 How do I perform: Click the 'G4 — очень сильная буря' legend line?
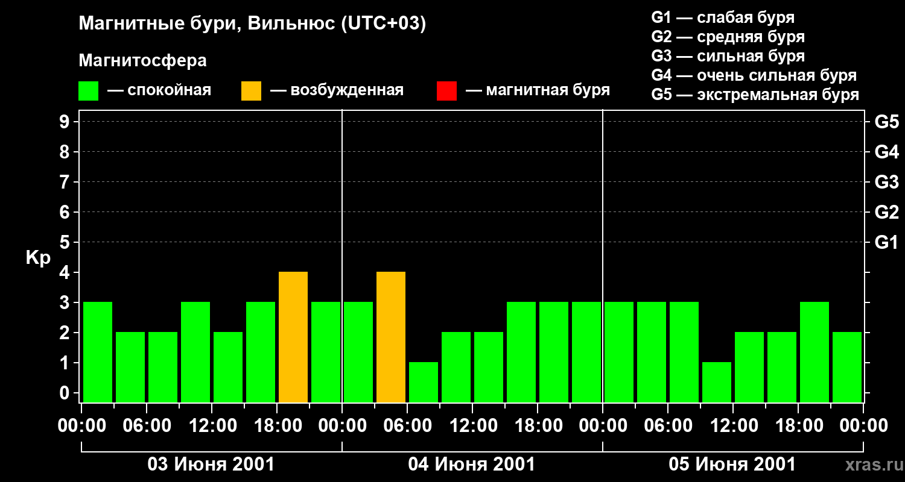(754, 75)
